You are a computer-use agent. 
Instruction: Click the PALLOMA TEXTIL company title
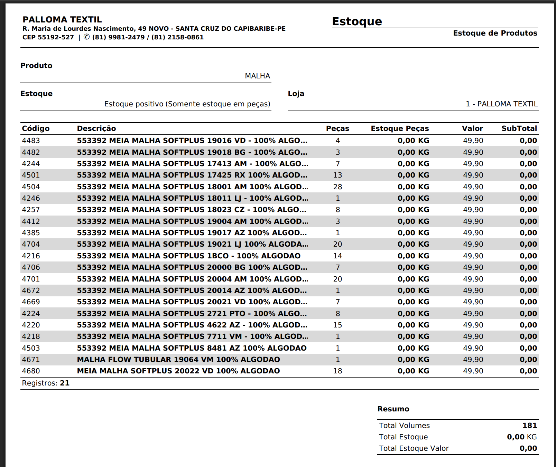62,19
